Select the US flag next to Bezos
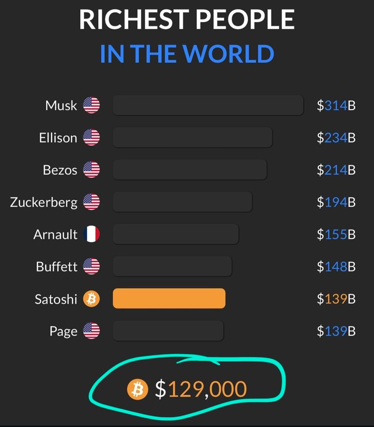This screenshot has height=427, width=374. [x=92, y=170]
